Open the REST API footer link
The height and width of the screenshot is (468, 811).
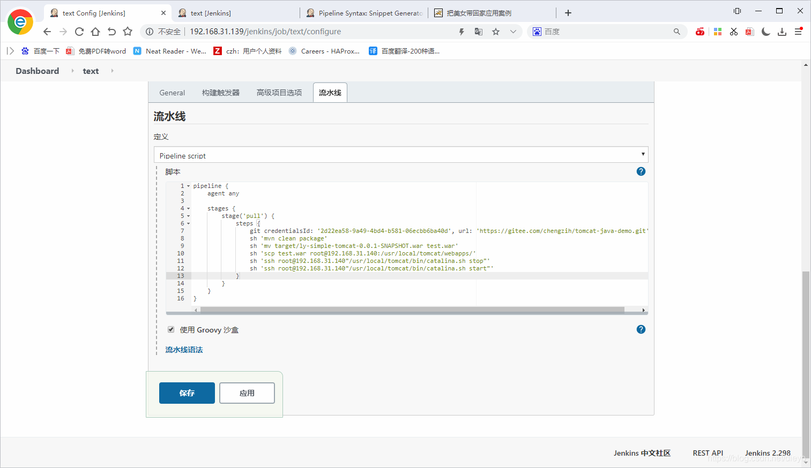708,453
